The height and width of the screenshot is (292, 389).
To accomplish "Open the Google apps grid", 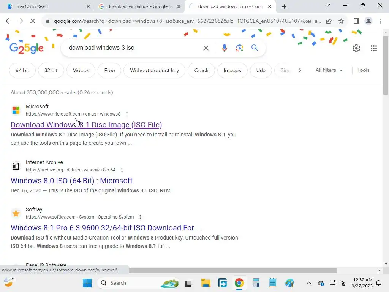I will point(374,48).
